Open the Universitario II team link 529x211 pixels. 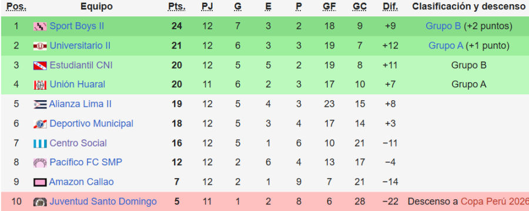pyautogui.click(x=79, y=46)
